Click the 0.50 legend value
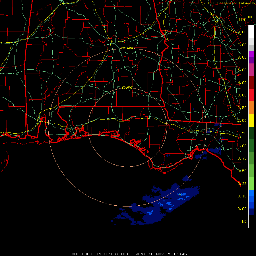This screenshot has height=256, width=256. click(x=242, y=171)
